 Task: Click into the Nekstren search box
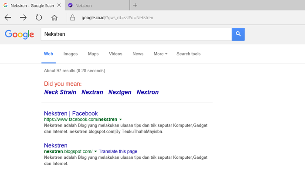coord(136,34)
